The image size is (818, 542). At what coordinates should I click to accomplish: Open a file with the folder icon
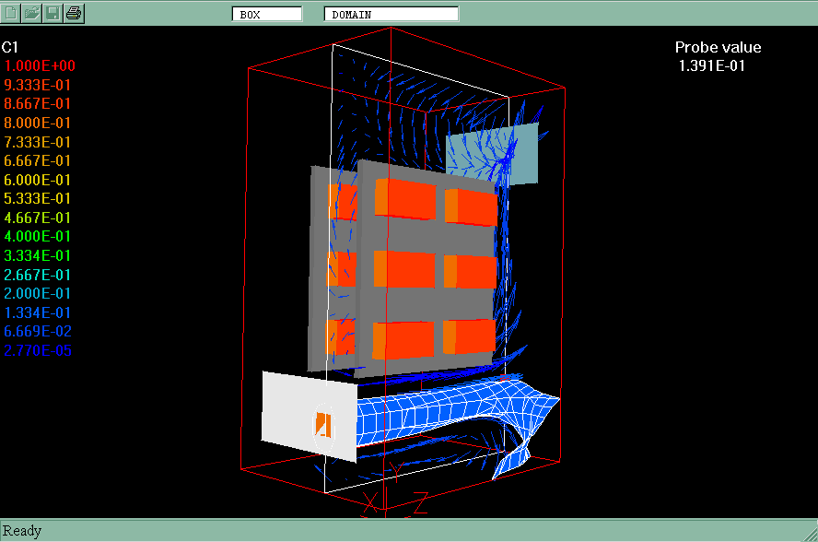pyautogui.click(x=32, y=13)
